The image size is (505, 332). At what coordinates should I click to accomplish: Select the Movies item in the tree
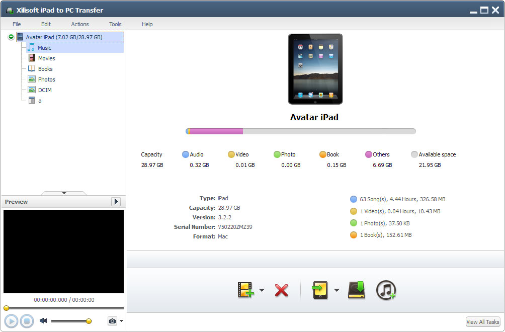tap(47, 58)
